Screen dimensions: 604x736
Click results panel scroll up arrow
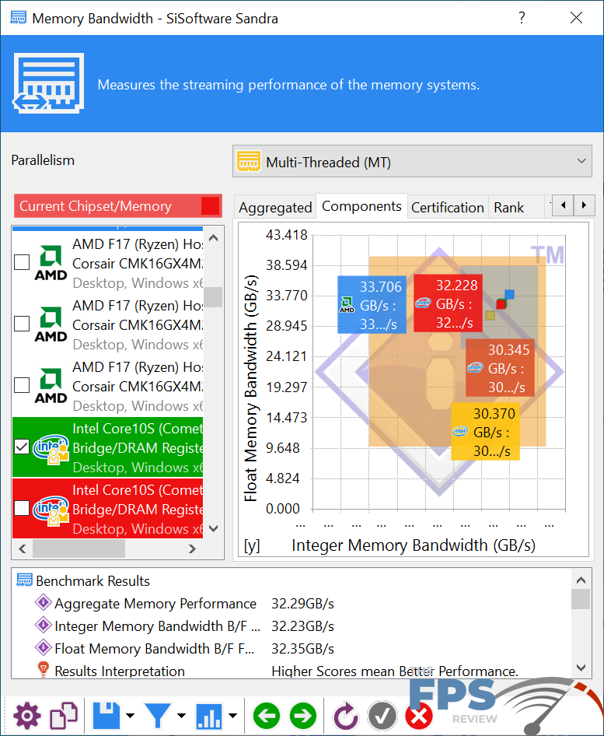tap(581, 580)
